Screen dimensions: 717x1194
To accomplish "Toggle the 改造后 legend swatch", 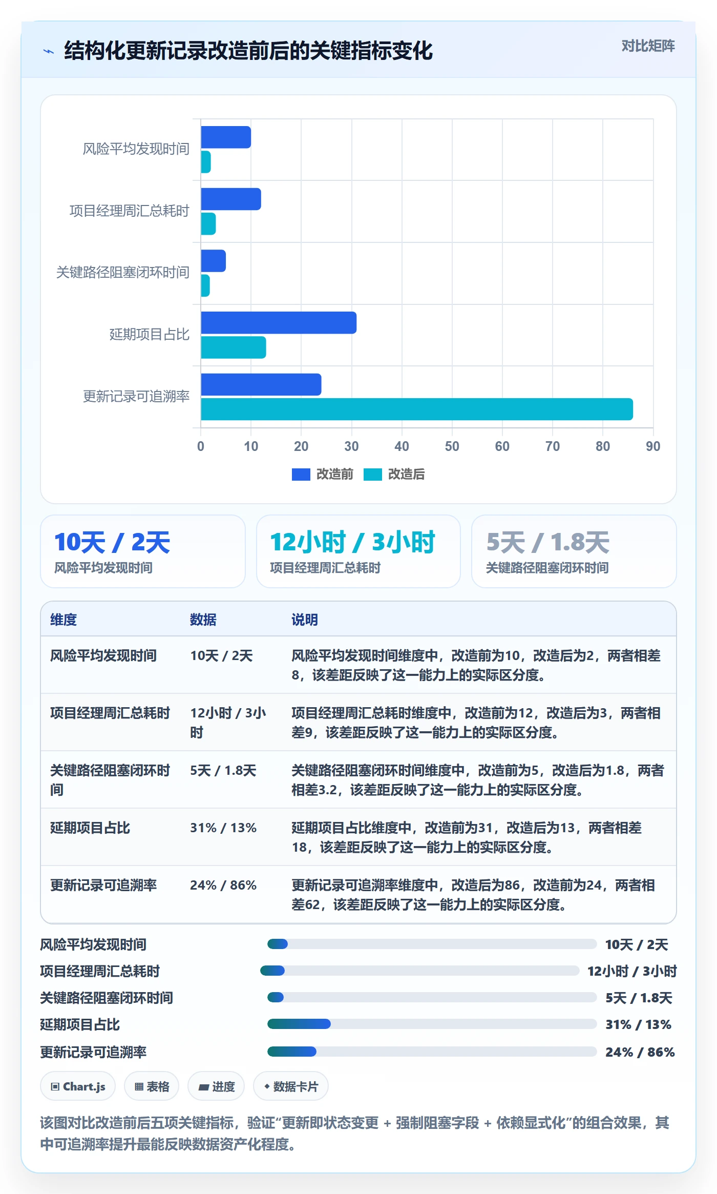I will point(372,475).
